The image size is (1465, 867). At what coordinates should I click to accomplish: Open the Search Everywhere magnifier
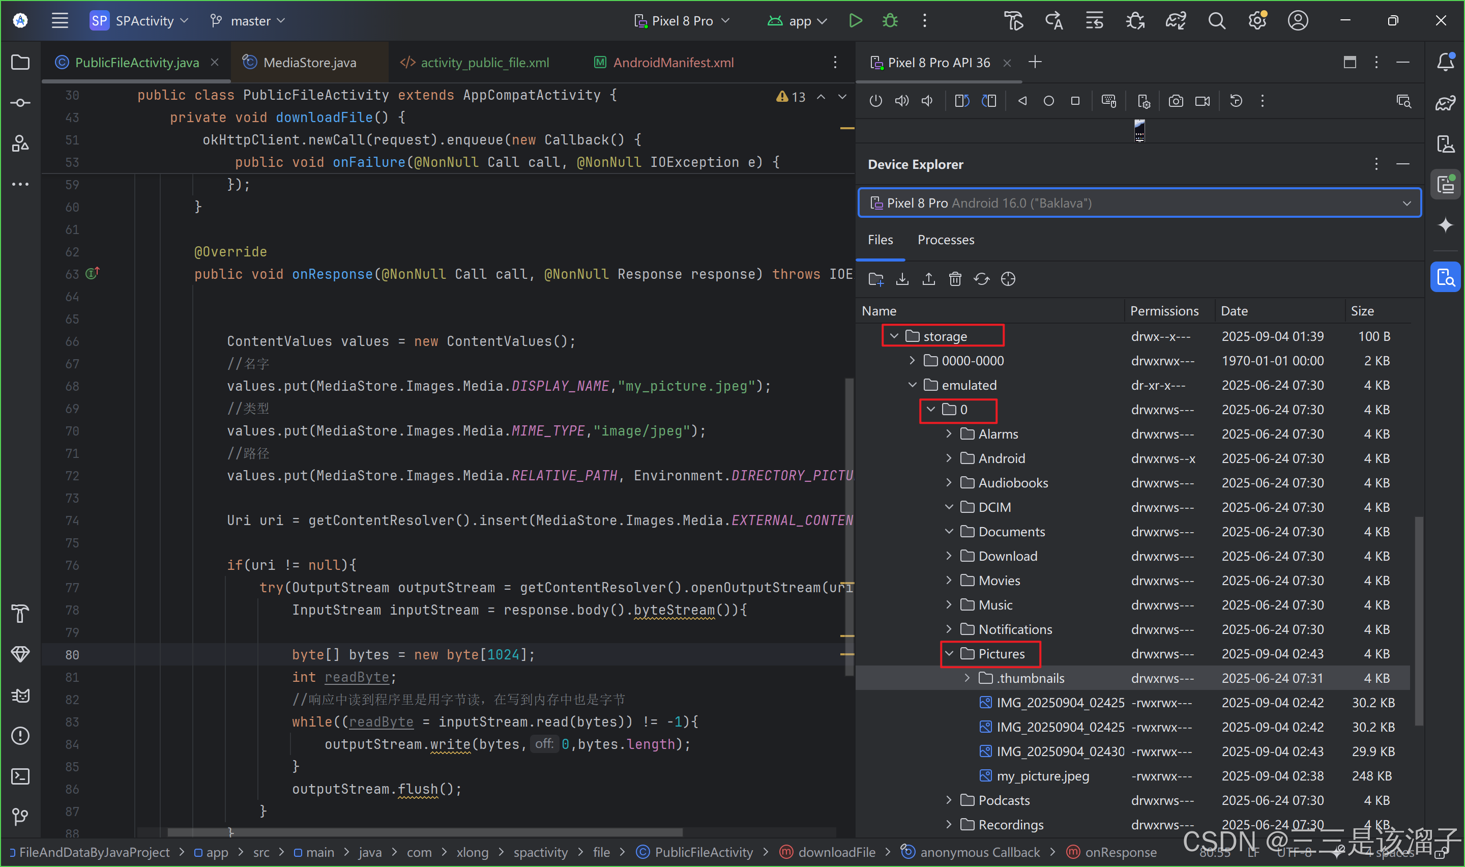[x=1216, y=21]
